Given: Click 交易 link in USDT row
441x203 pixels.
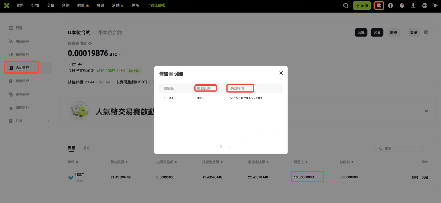Looking at the screenshot, I should [x=425, y=177].
